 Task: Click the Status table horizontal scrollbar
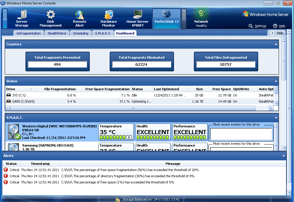133,108
